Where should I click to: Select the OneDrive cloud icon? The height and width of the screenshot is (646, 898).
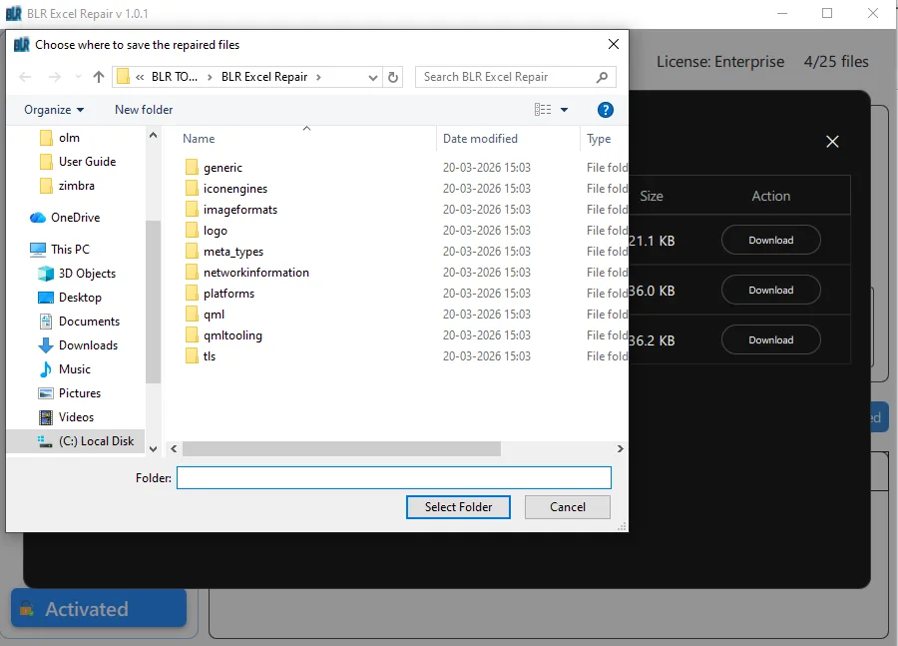(38, 218)
